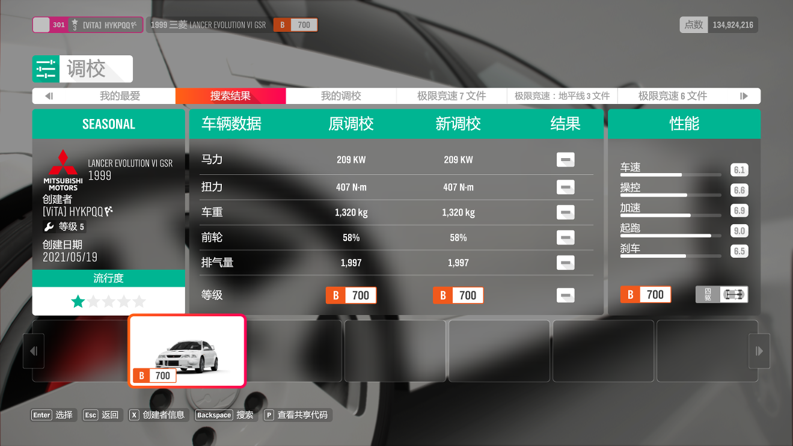
Task: Click the 加速 performance bar
Action: pos(670,215)
